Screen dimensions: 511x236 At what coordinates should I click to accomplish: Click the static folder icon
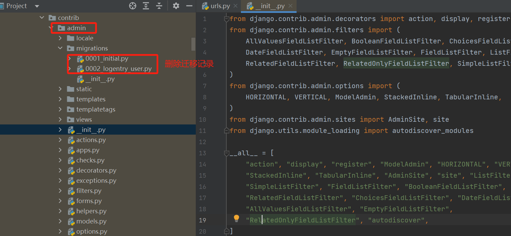(71, 89)
